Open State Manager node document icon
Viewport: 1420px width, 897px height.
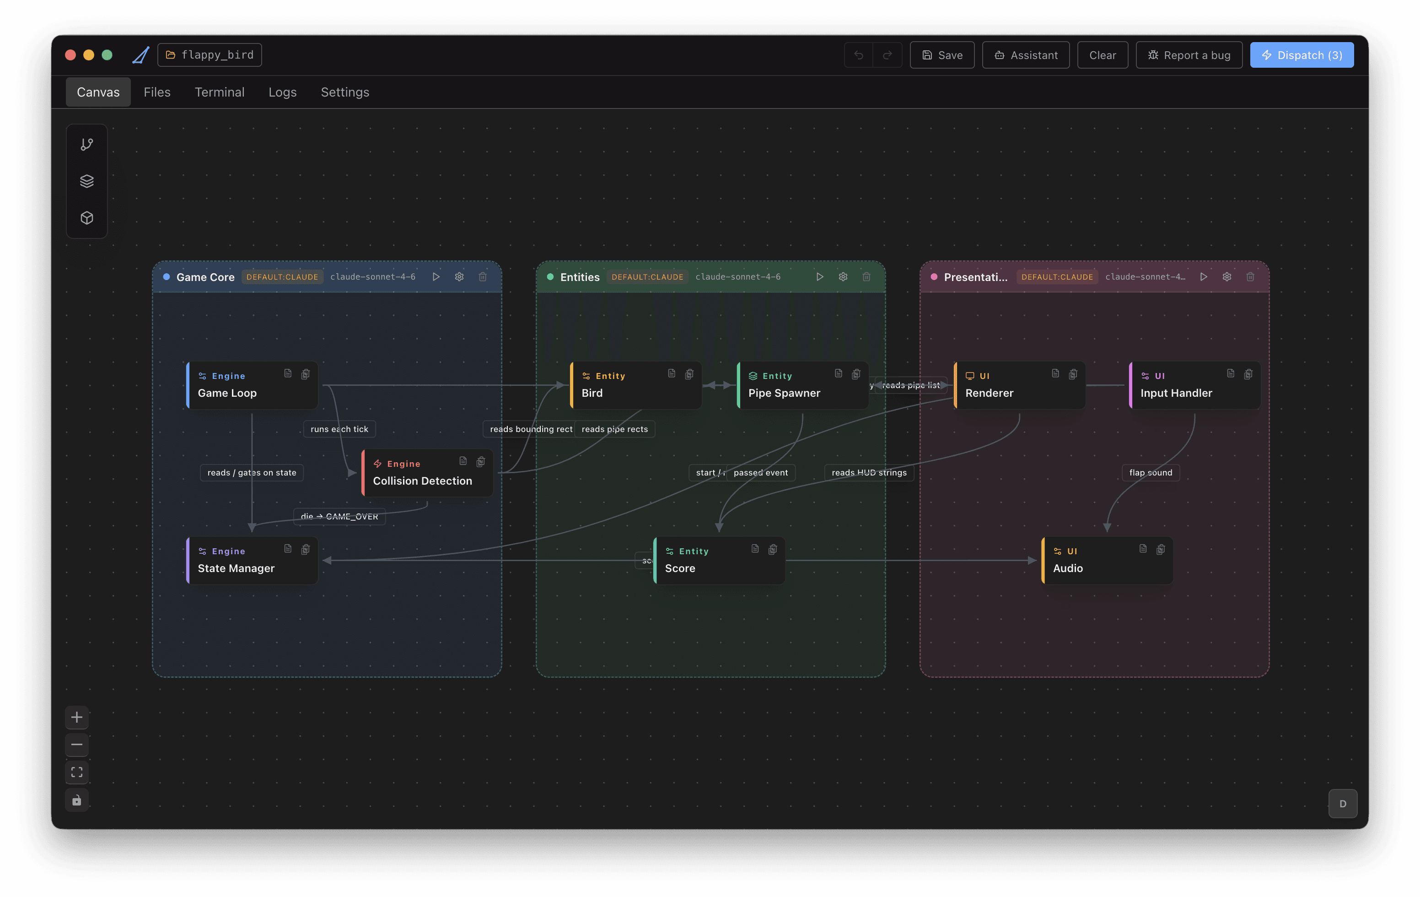tap(288, 548)
